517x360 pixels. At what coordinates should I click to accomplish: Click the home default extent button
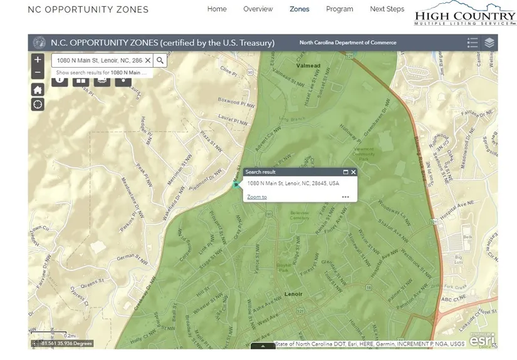38,89
